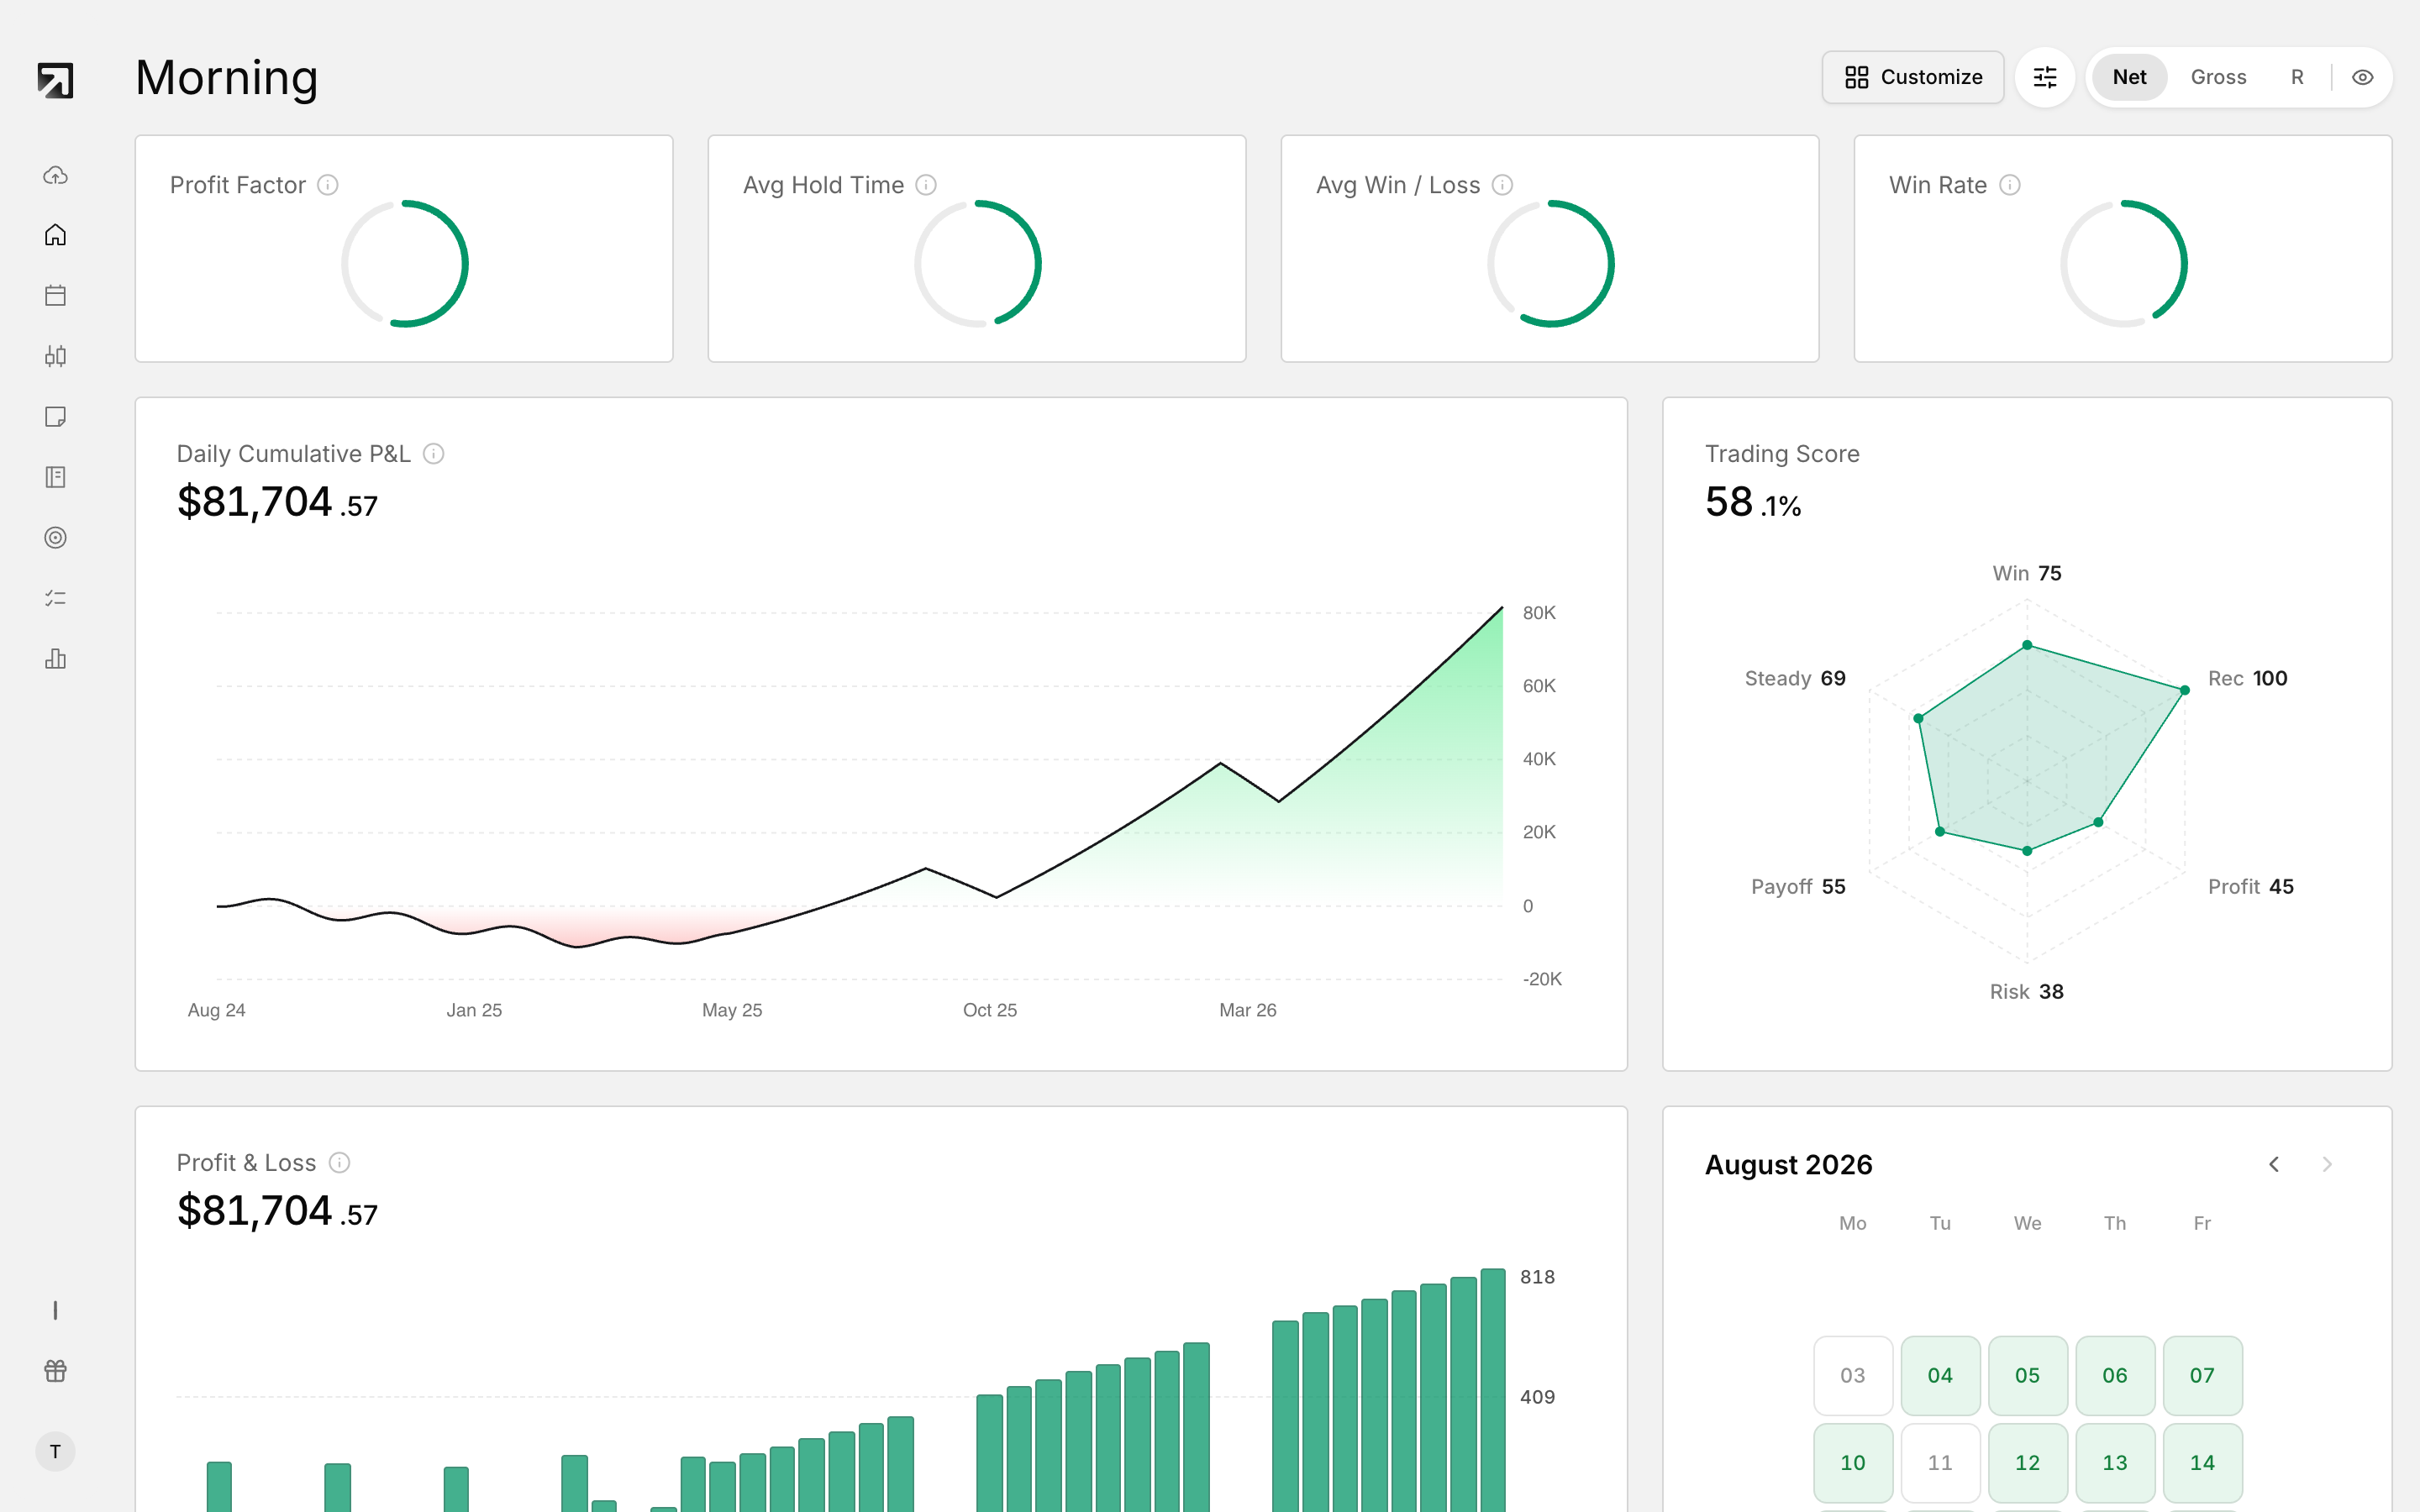The height and width of the screenshot is (1512, 2420).
Task: Switch to Gross mode
Action: [2218, 77]
